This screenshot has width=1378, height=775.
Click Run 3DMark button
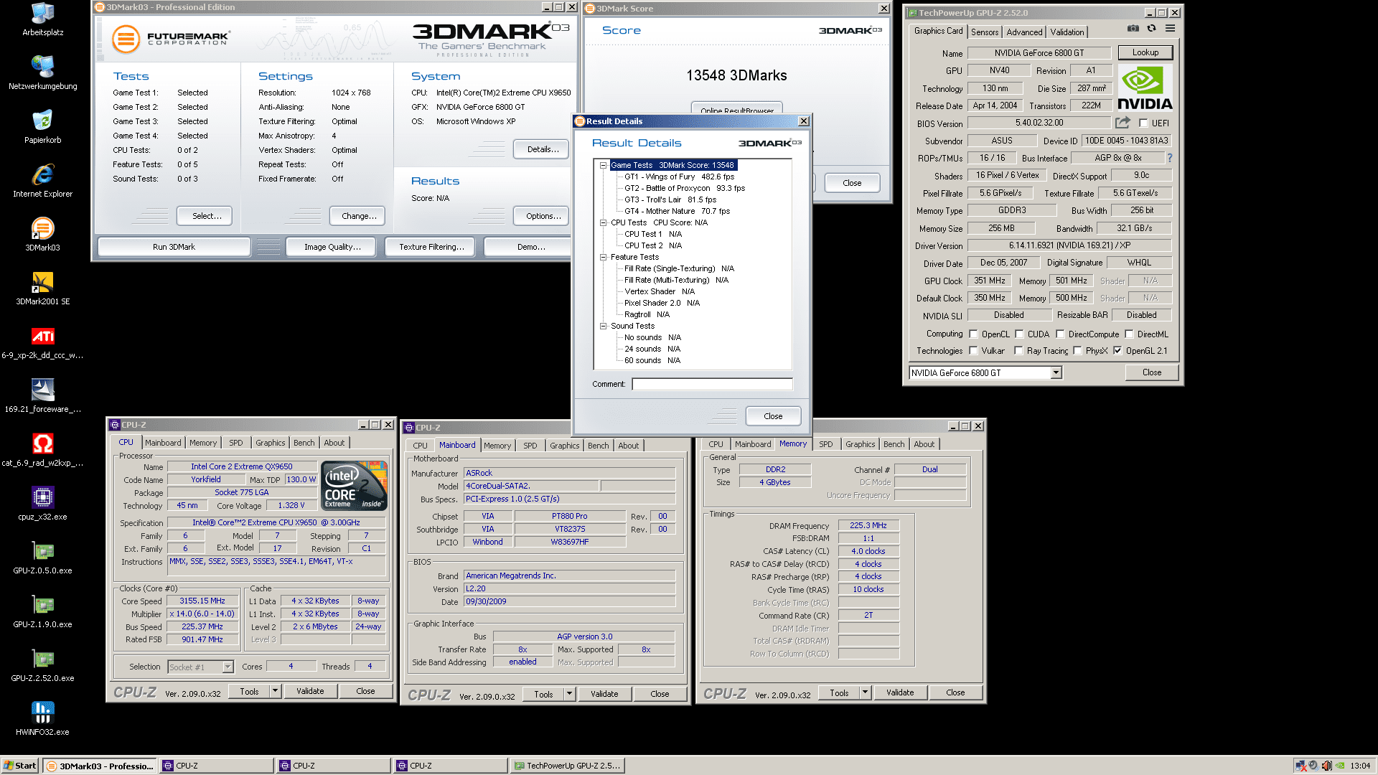174,247
